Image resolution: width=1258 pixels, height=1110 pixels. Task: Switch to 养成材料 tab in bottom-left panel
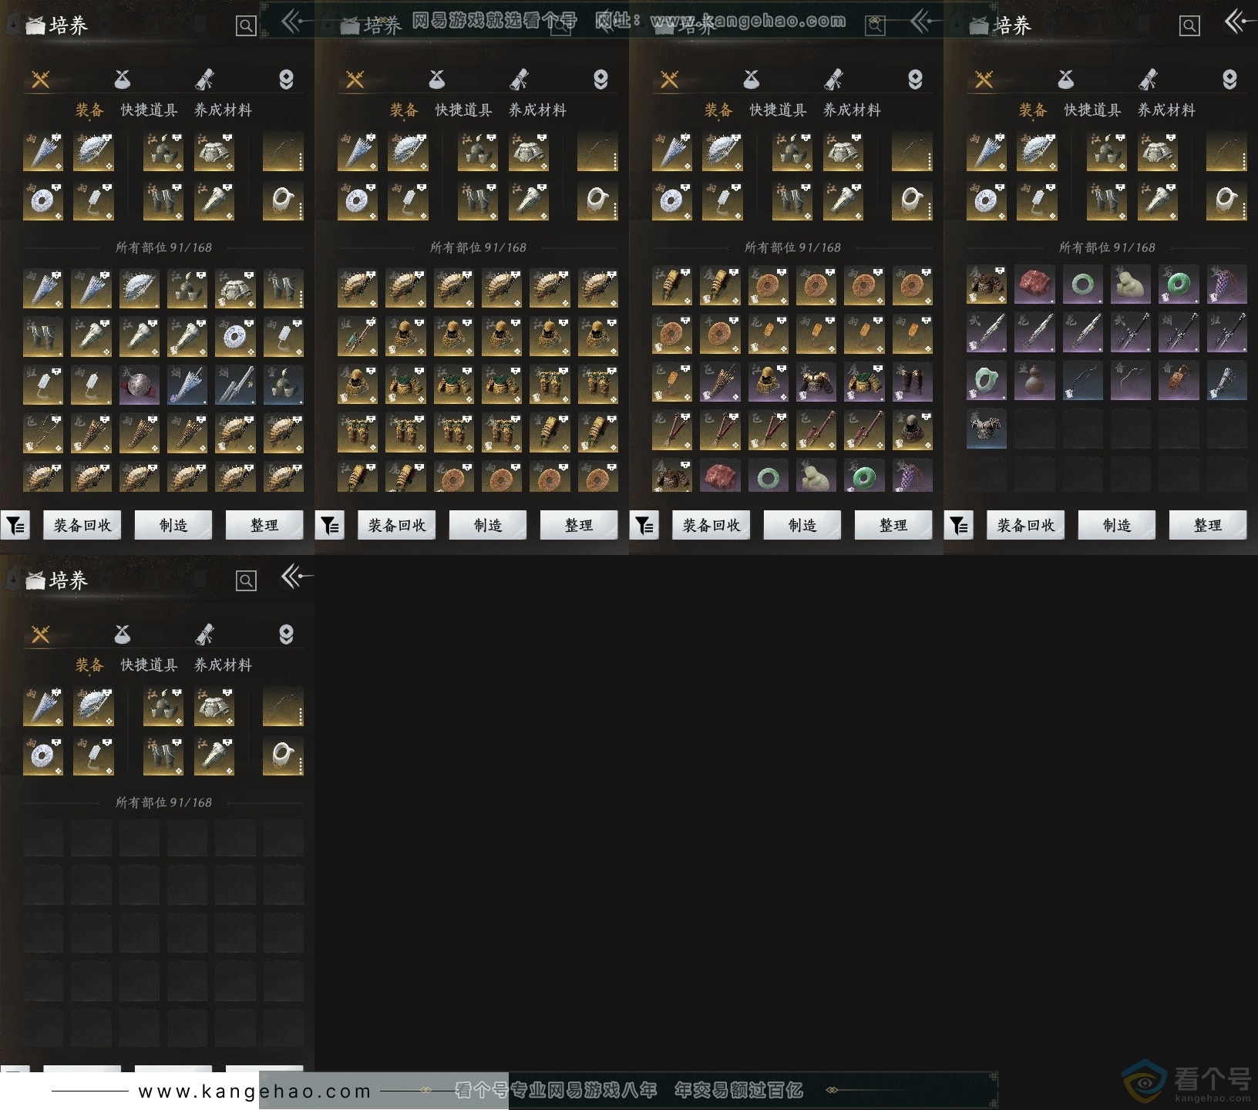point(223,665)
